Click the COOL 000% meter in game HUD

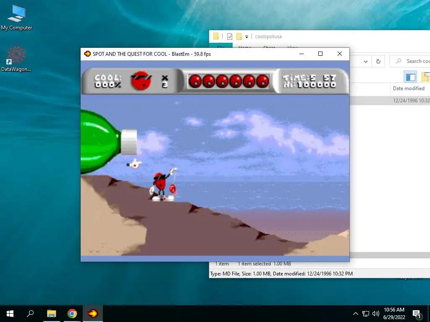(x=108, y=81)
